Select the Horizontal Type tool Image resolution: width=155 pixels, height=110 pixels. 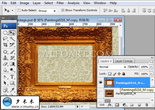(x=12, y=77)
